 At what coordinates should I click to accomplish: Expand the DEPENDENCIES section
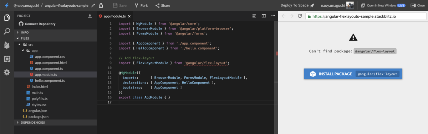[55, 123]
